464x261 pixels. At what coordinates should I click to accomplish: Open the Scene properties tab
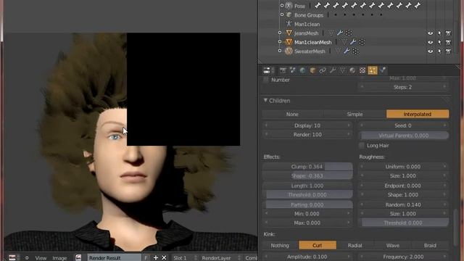coord(293,70)
